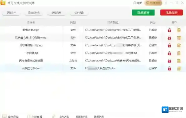Lock the 闪电音频格式转换器 folder

click(169, 61)
